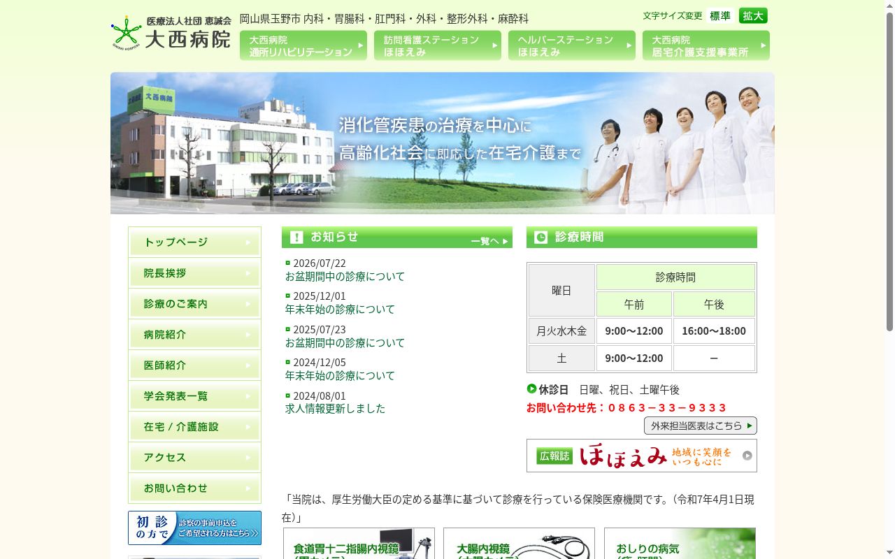The image size is (895, 559).
Task: Open 広報誌 ほほえみ banner
Action: coord(642,456)
